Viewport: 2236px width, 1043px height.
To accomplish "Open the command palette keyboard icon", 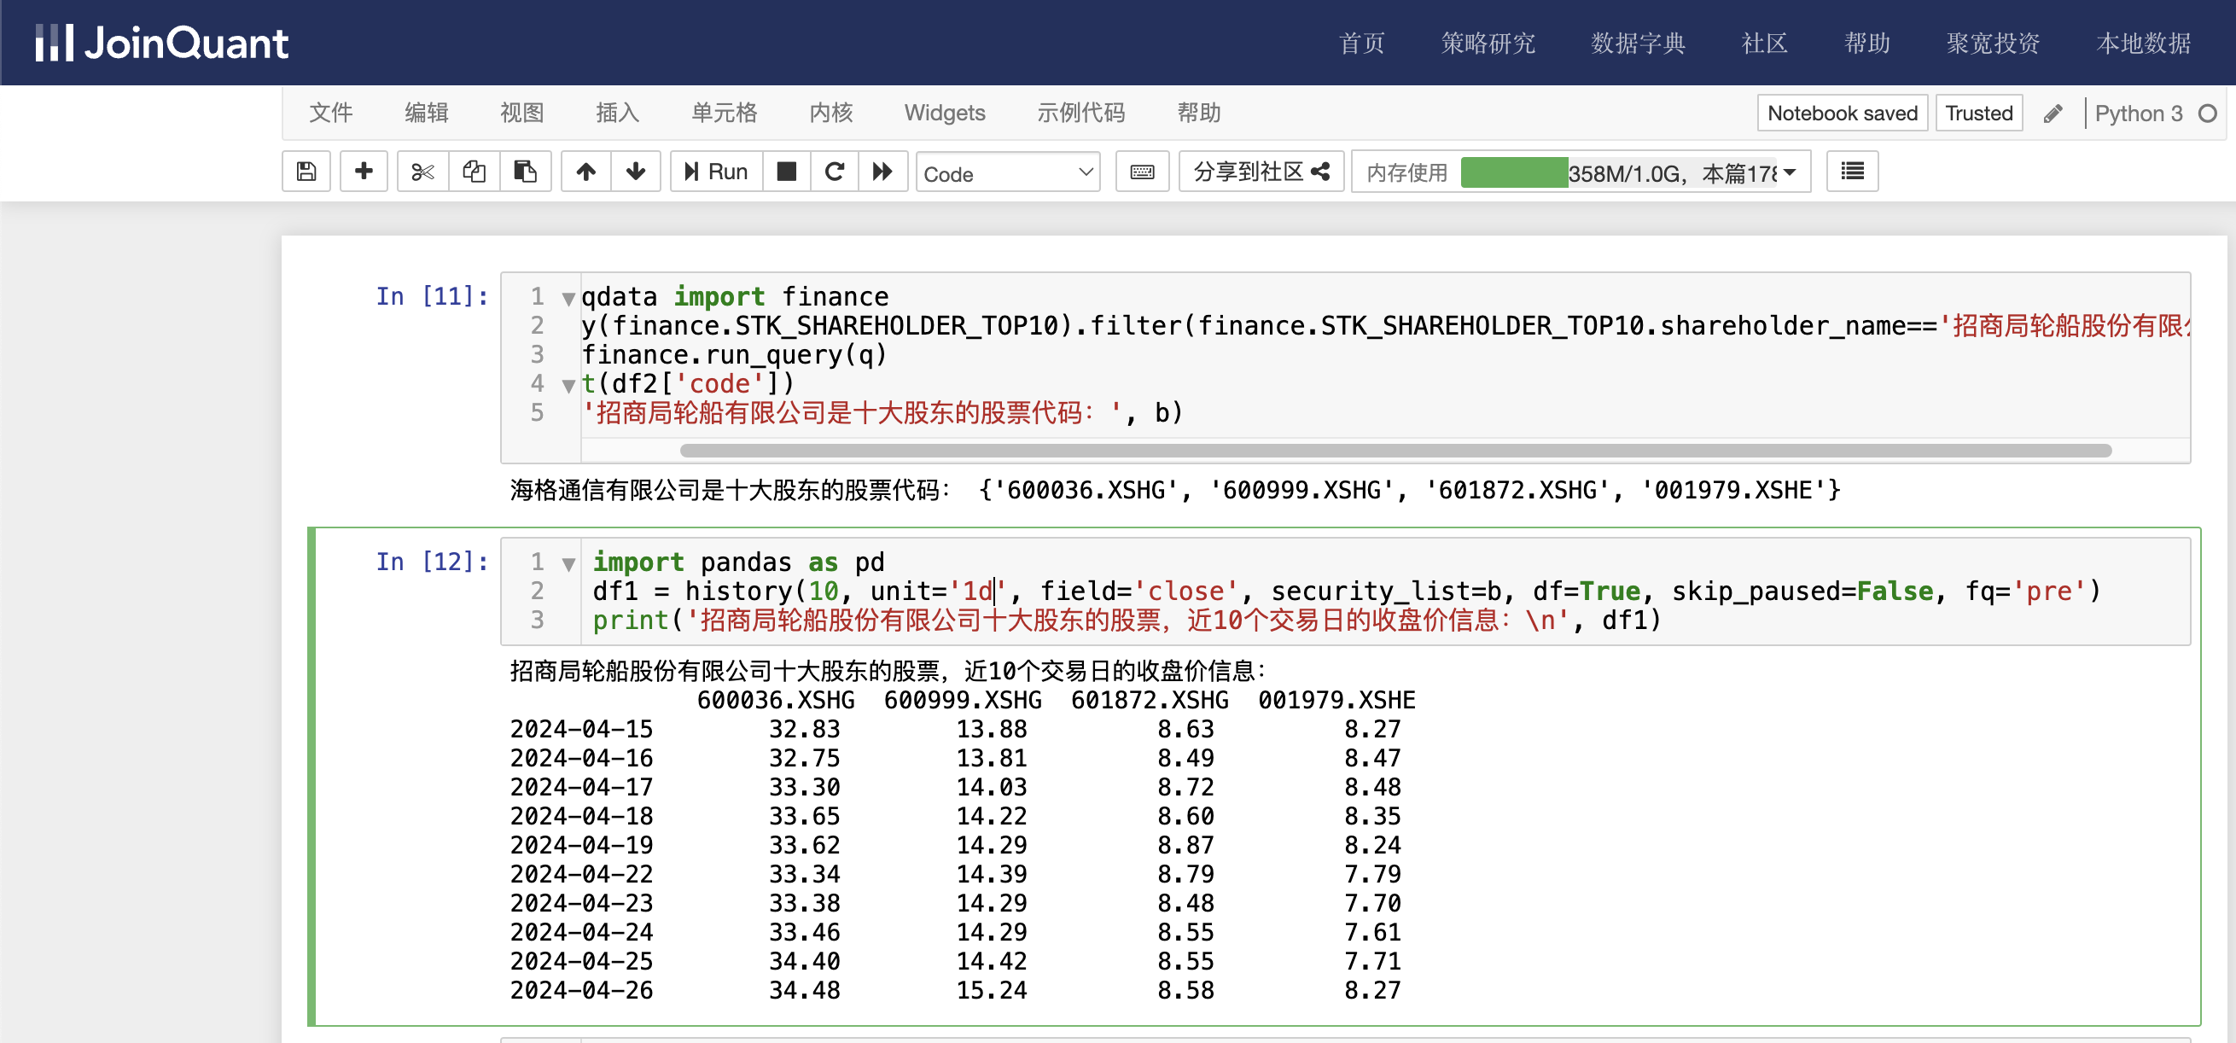I will (x=1141, y=172).
